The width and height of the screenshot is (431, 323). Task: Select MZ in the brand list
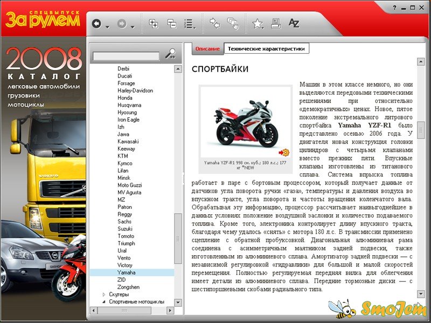[x=121, y=199]
